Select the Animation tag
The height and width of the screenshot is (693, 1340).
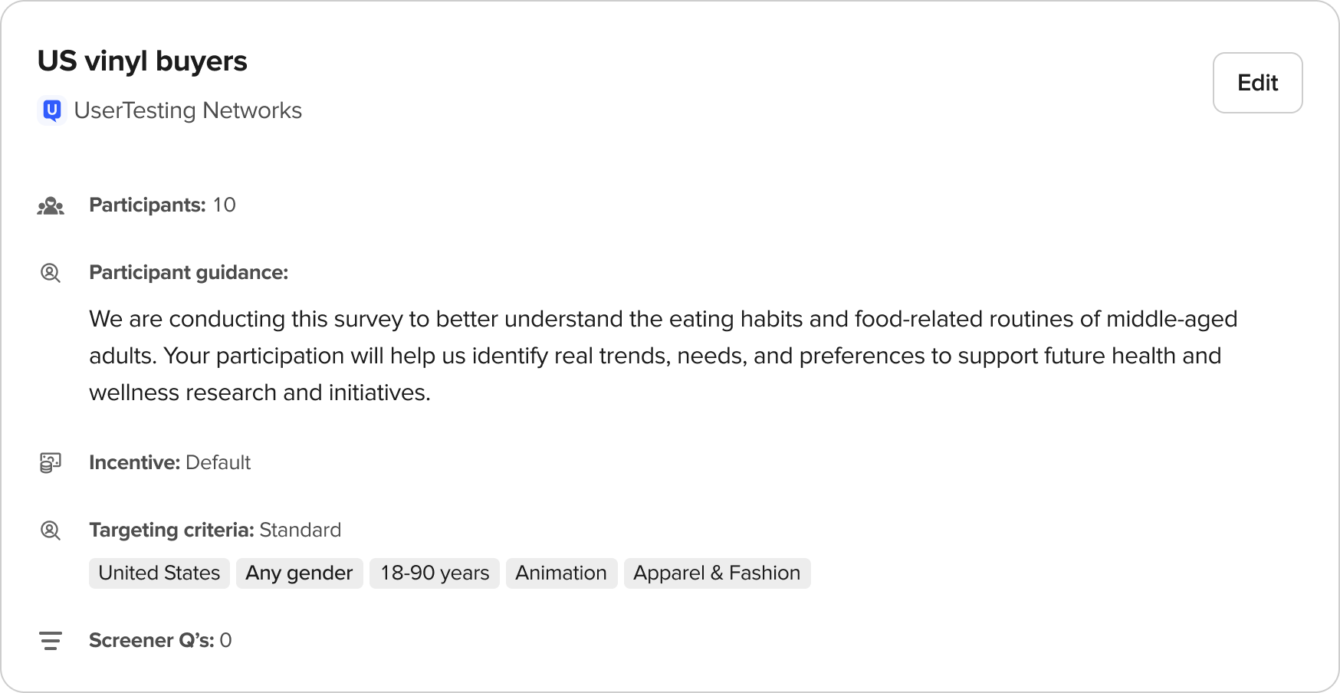[561, 573]
